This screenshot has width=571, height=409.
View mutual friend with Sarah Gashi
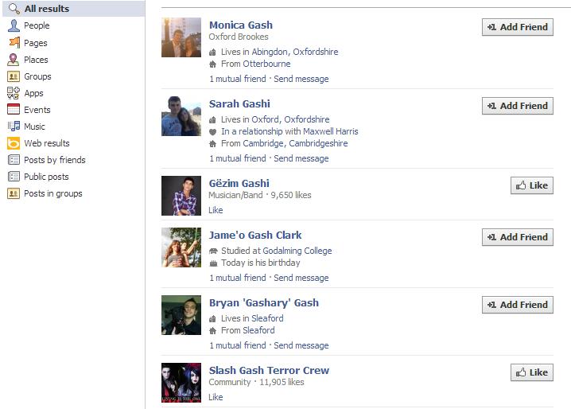tap(238, 158)
